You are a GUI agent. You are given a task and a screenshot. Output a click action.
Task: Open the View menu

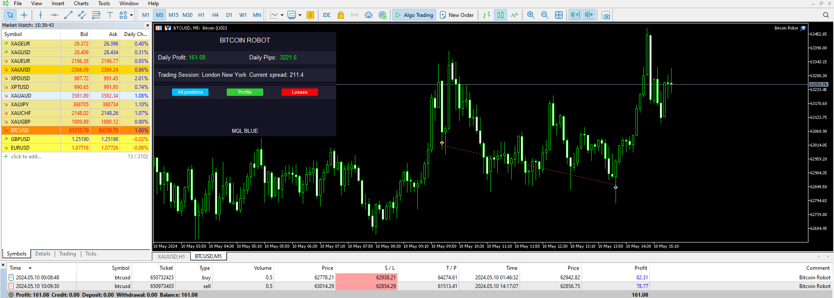pos(36,3)
